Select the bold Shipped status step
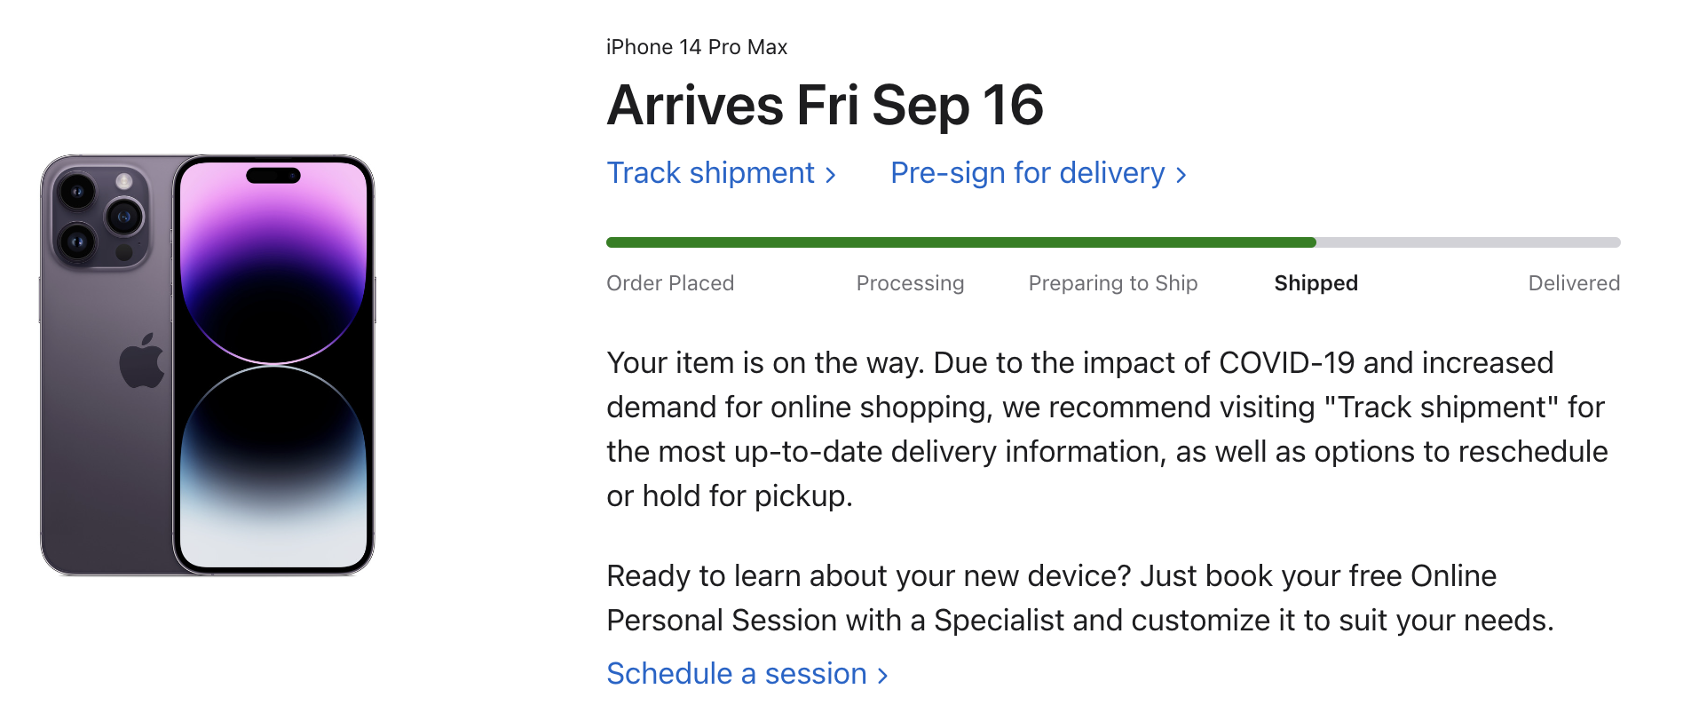Screen dimensions: 1683x705 pos(1316,283)
